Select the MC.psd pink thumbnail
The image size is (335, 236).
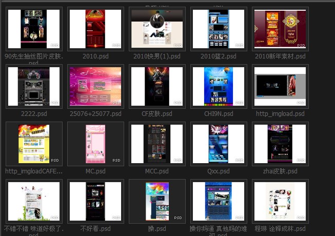click(x=95, y=144)
